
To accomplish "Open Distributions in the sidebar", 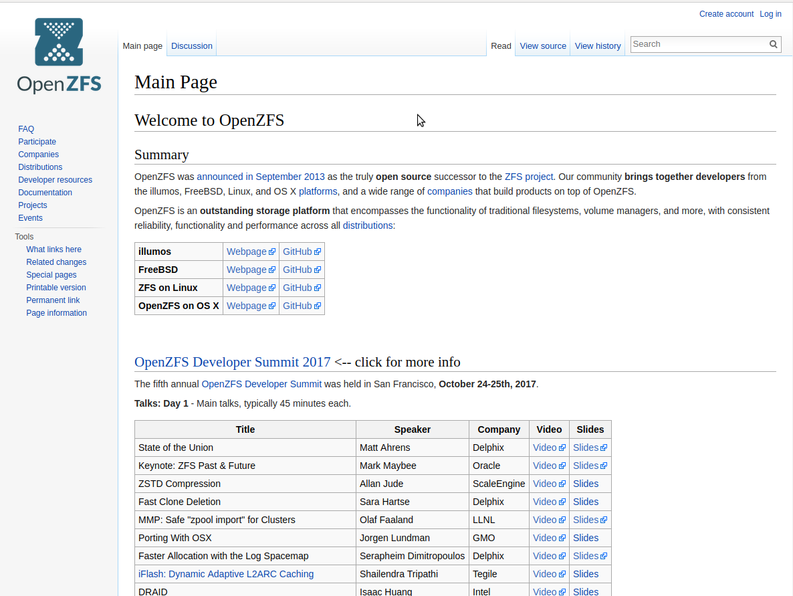I will pos(41,167).
